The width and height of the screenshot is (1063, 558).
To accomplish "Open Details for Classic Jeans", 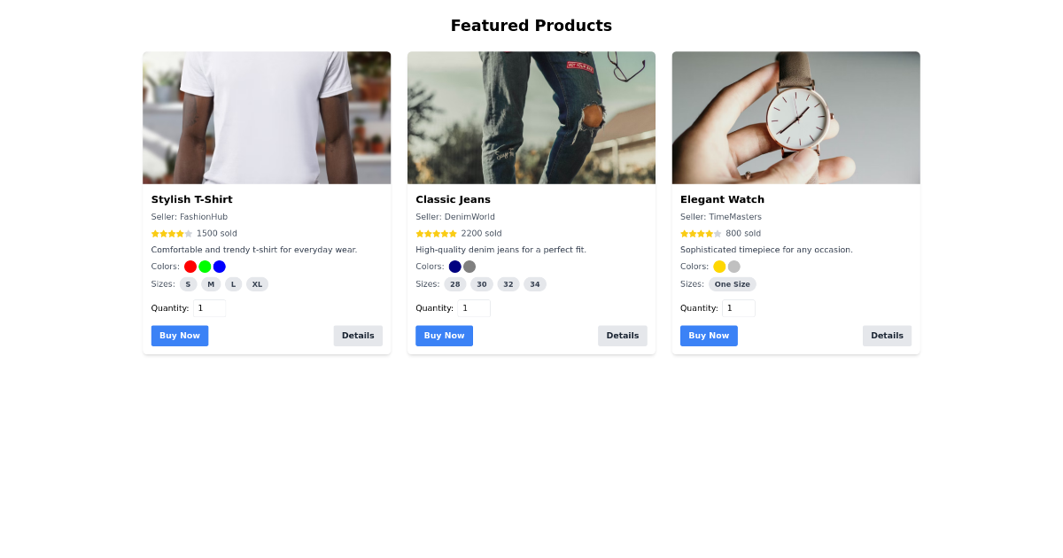I will point(623,335).
